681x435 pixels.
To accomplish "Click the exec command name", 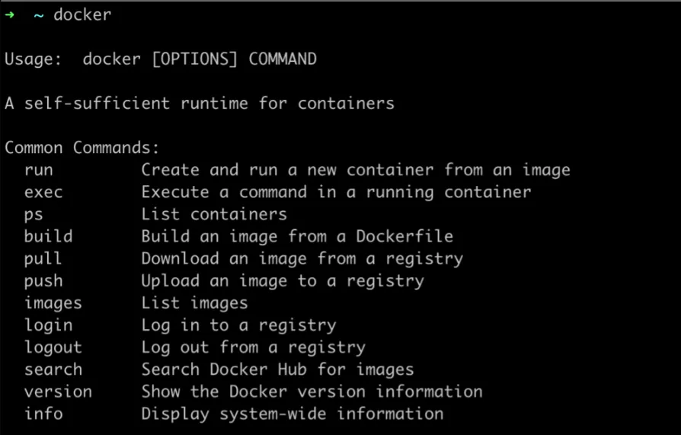I will pos(43,192).
